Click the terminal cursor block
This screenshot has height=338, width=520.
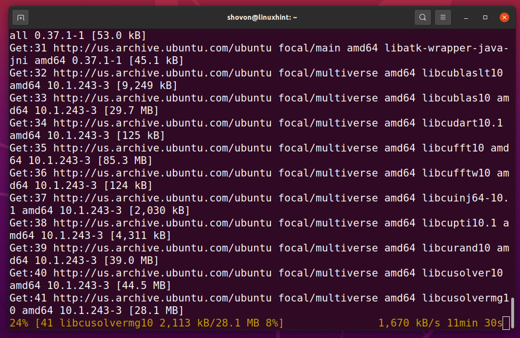point(506,323)
